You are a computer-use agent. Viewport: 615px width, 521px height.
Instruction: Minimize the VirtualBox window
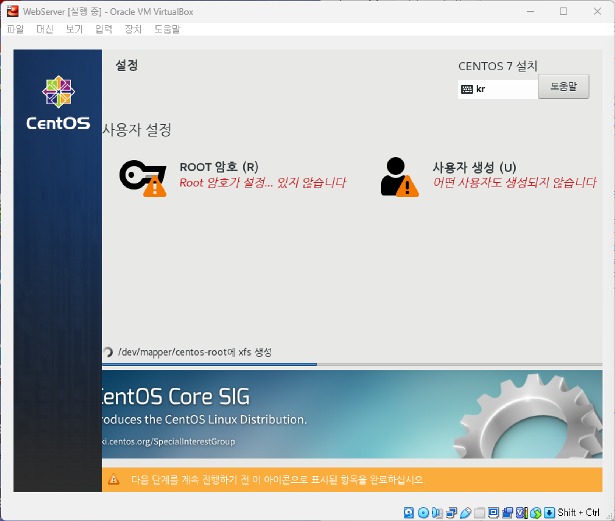click(530, 11)
